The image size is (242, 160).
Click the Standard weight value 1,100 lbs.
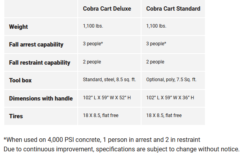pyautogui.click(x=156, y=26)
